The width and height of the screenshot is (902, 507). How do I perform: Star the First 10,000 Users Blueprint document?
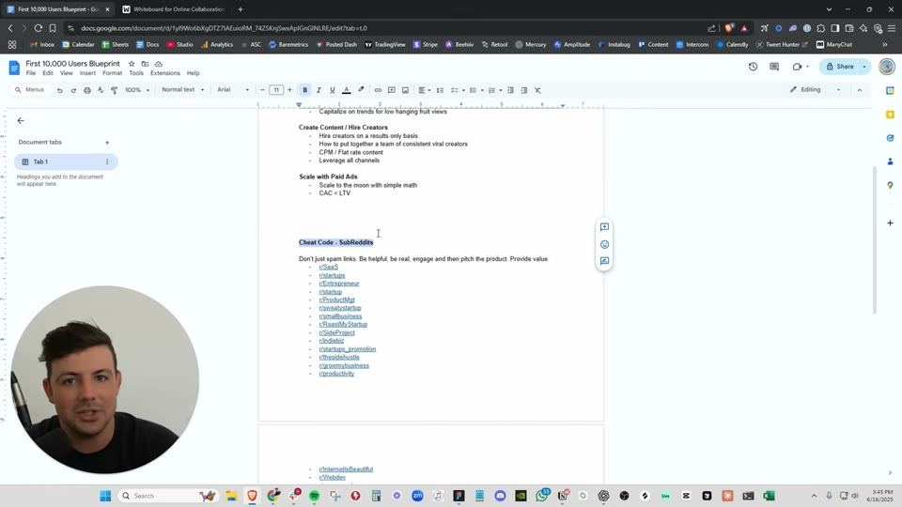pos(132,64)
